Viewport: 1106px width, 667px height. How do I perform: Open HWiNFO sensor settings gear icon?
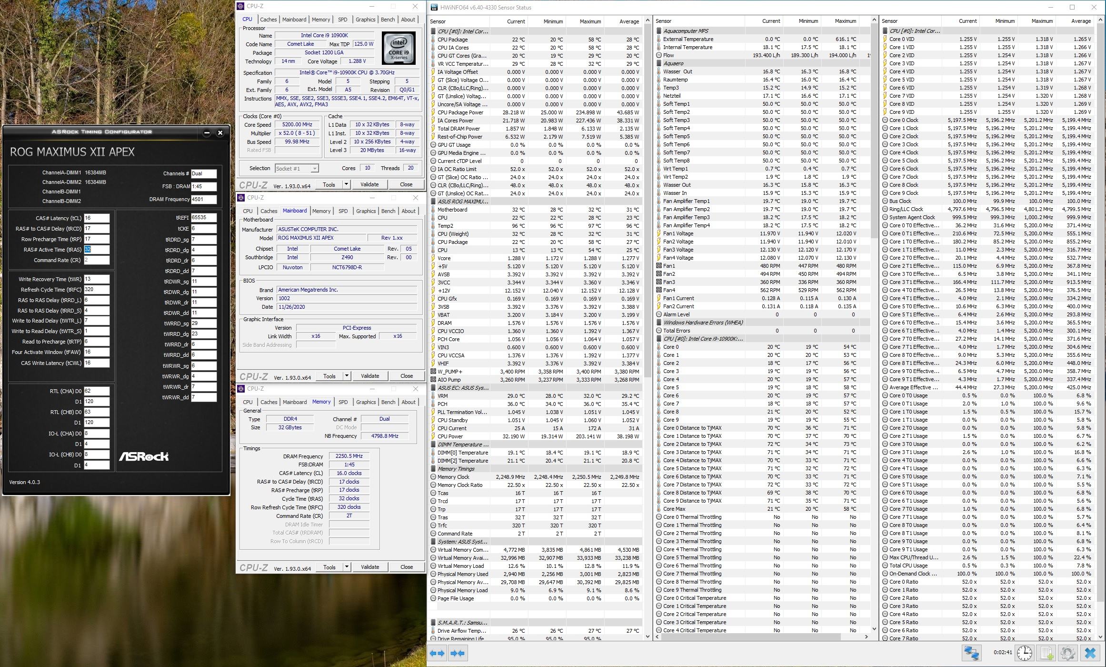1067,653
